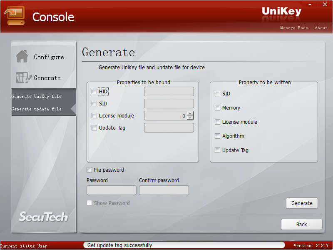Select Generate update file
333x250 pixels.
(37, 109)
